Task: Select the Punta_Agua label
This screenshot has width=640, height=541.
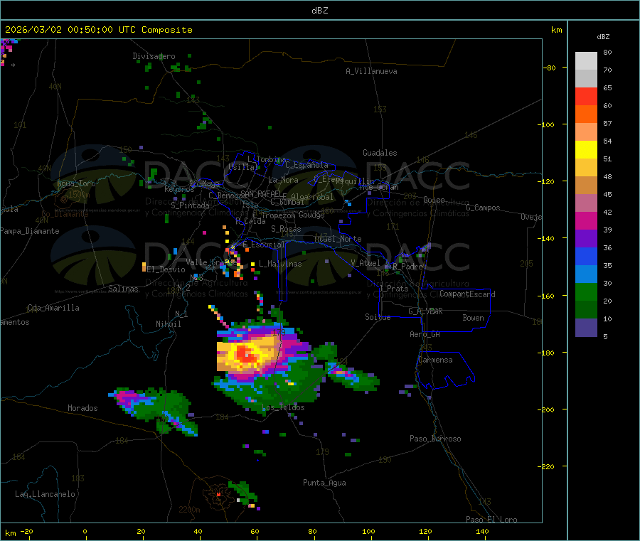Action: point(324,483)
